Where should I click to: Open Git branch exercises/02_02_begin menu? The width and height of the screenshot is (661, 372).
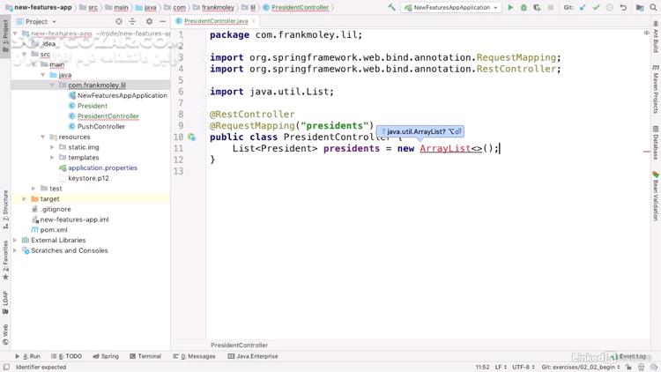point(581,368)
